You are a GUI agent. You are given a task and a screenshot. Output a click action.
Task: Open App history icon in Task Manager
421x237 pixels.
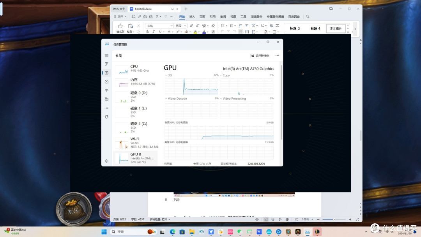[x=106, y=81]
